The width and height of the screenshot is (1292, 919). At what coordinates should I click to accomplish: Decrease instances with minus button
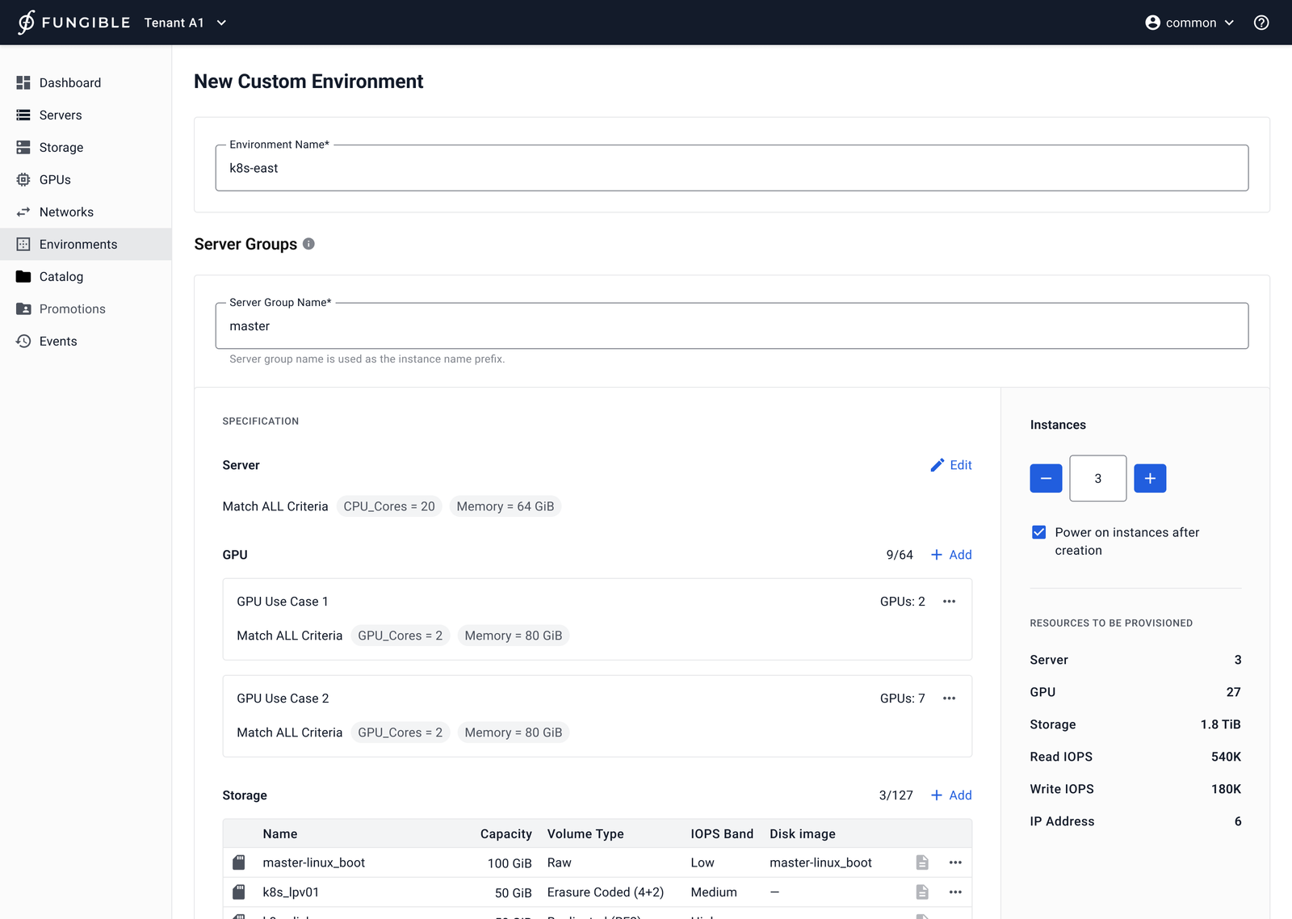[x=1046, y=478]
